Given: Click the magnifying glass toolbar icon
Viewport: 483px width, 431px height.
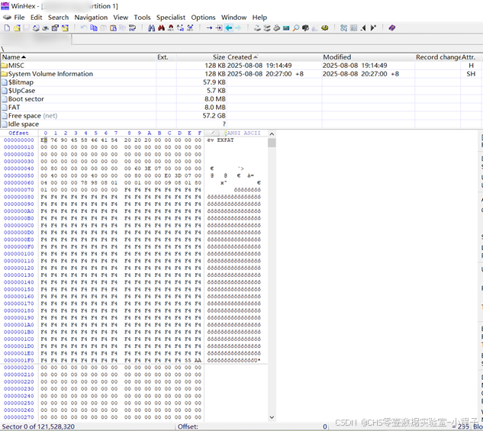Looking at the screenshot, I should point(296,28).
